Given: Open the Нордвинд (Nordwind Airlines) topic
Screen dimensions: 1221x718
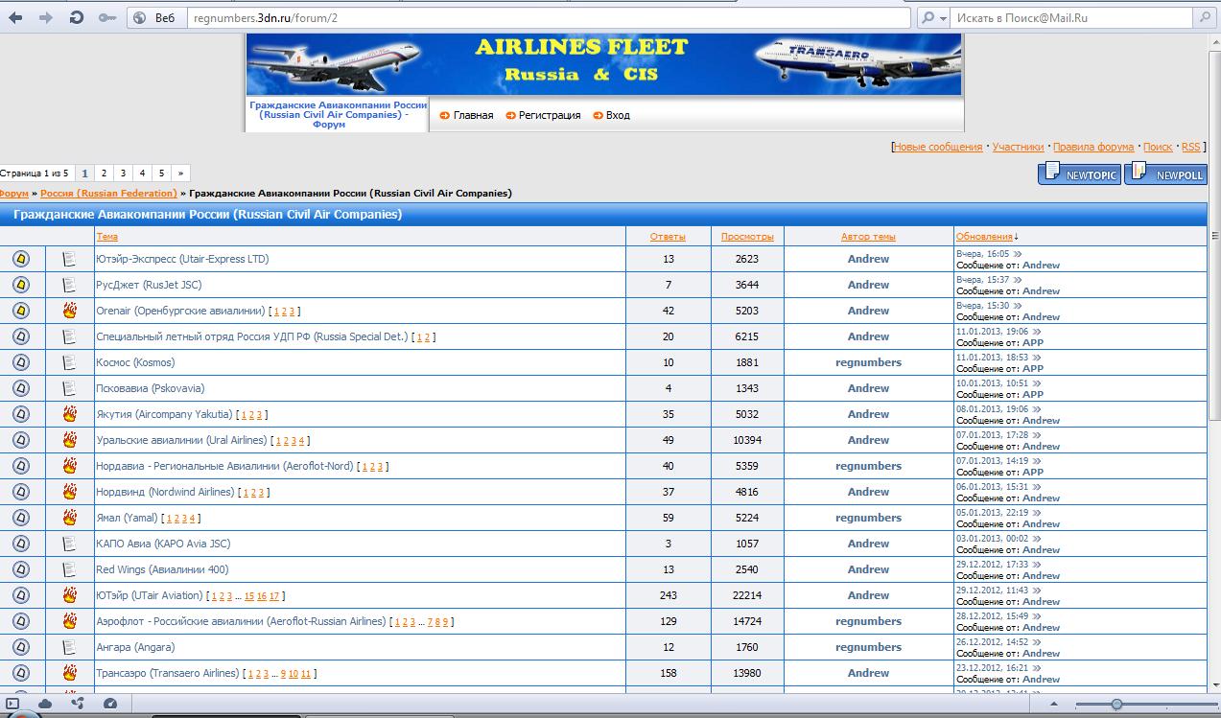Looking at the screenshot, I should click(x=165, y=492).
